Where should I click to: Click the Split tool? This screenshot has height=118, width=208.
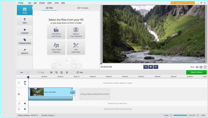coord(41,72)
